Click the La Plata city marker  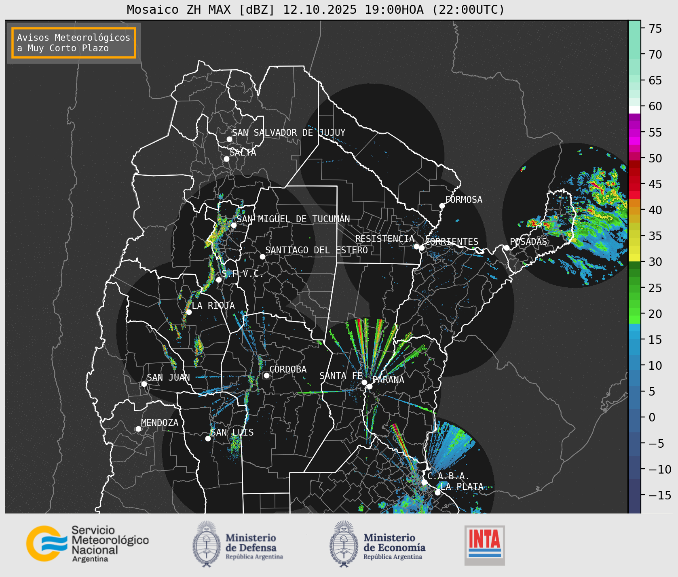[437, 493]
